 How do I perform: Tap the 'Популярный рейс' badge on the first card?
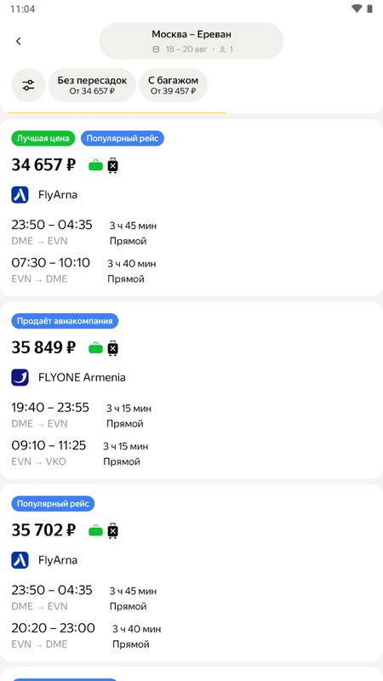coord(123,139)
